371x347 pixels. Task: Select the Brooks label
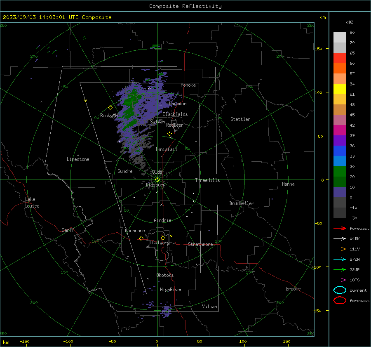(293, 289)
